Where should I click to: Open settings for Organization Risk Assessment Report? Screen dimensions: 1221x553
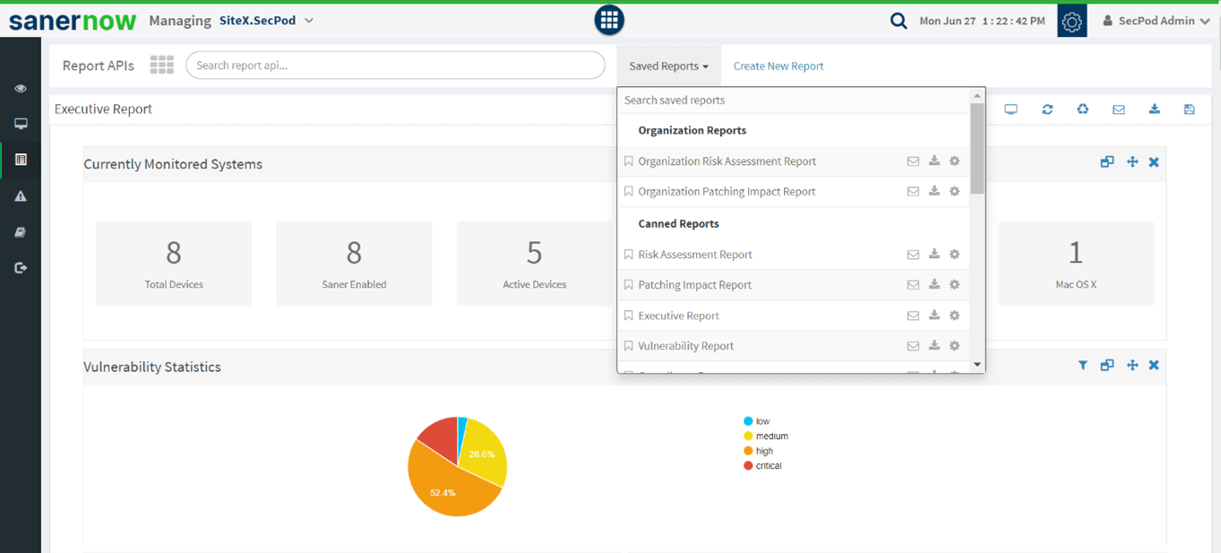point(954,161)
